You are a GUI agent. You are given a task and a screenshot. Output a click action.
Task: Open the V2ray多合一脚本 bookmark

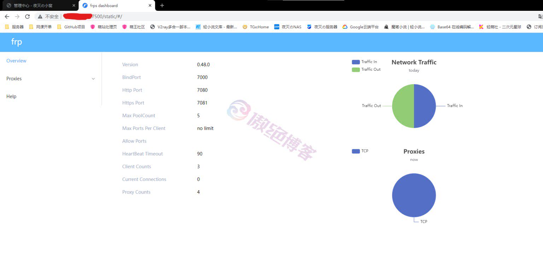(170, 27)
